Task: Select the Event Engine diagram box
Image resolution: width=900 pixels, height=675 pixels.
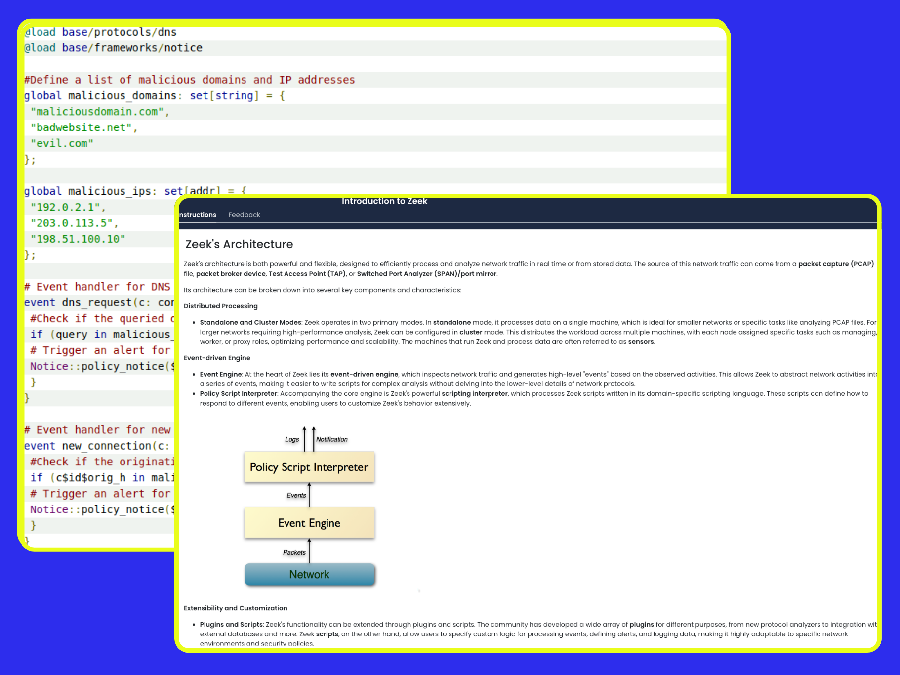Action: pos(309,523)
